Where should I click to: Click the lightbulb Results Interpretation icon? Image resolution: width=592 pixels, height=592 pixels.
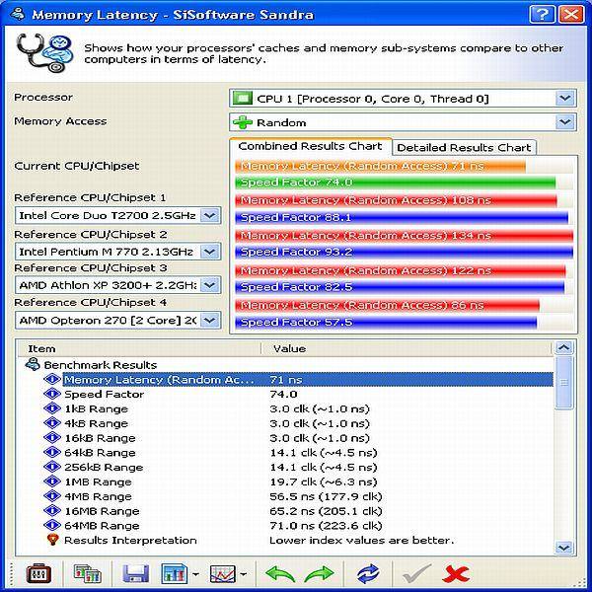53,540
